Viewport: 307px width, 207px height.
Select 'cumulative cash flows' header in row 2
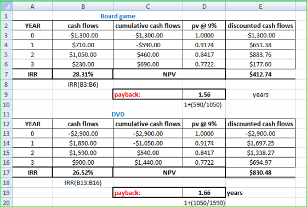(x=148, y=25)
